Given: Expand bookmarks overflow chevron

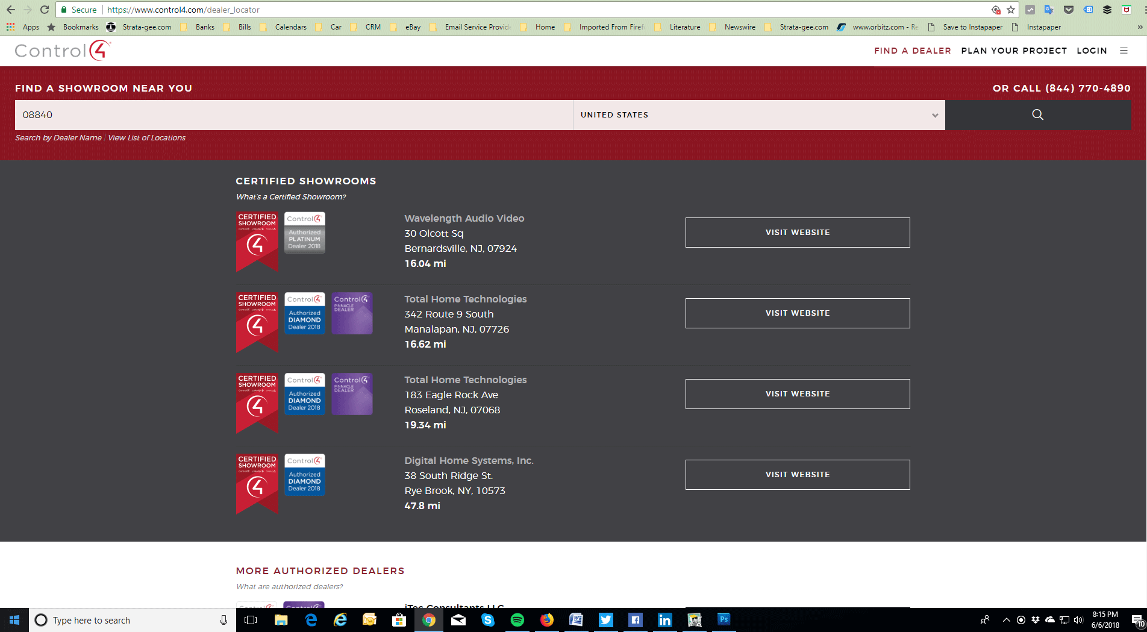Looking at the screenshot, I should 1140,27.
